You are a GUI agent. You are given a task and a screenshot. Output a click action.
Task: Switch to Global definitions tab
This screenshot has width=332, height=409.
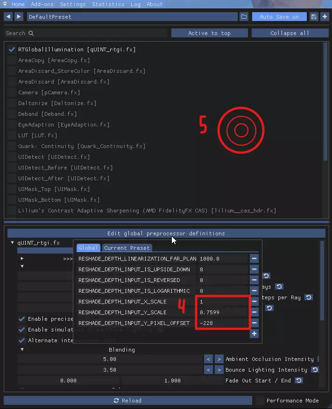coord(88,248)
